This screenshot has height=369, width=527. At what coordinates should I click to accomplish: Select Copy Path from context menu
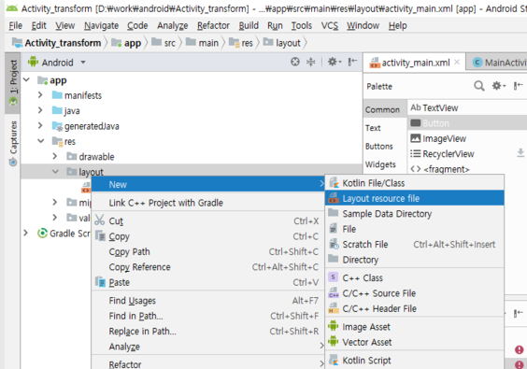pos(207,251)
